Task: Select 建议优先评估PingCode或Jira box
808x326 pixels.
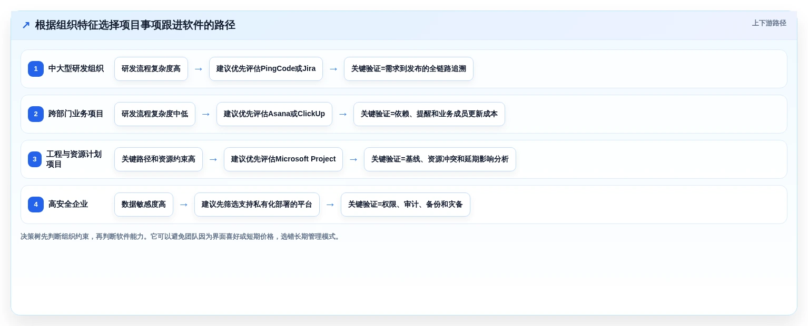Action: 266,69
